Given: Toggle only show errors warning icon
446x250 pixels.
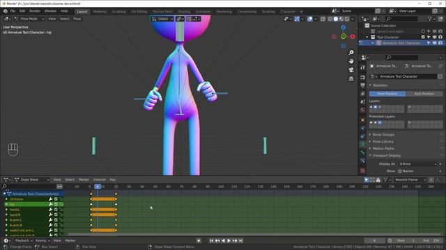Looking at the screenshot, I should pyautogui.click(x=378, y=180).
